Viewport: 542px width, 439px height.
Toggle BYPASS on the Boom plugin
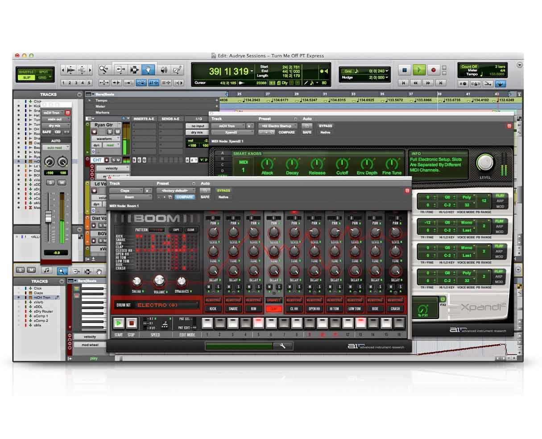223,191
